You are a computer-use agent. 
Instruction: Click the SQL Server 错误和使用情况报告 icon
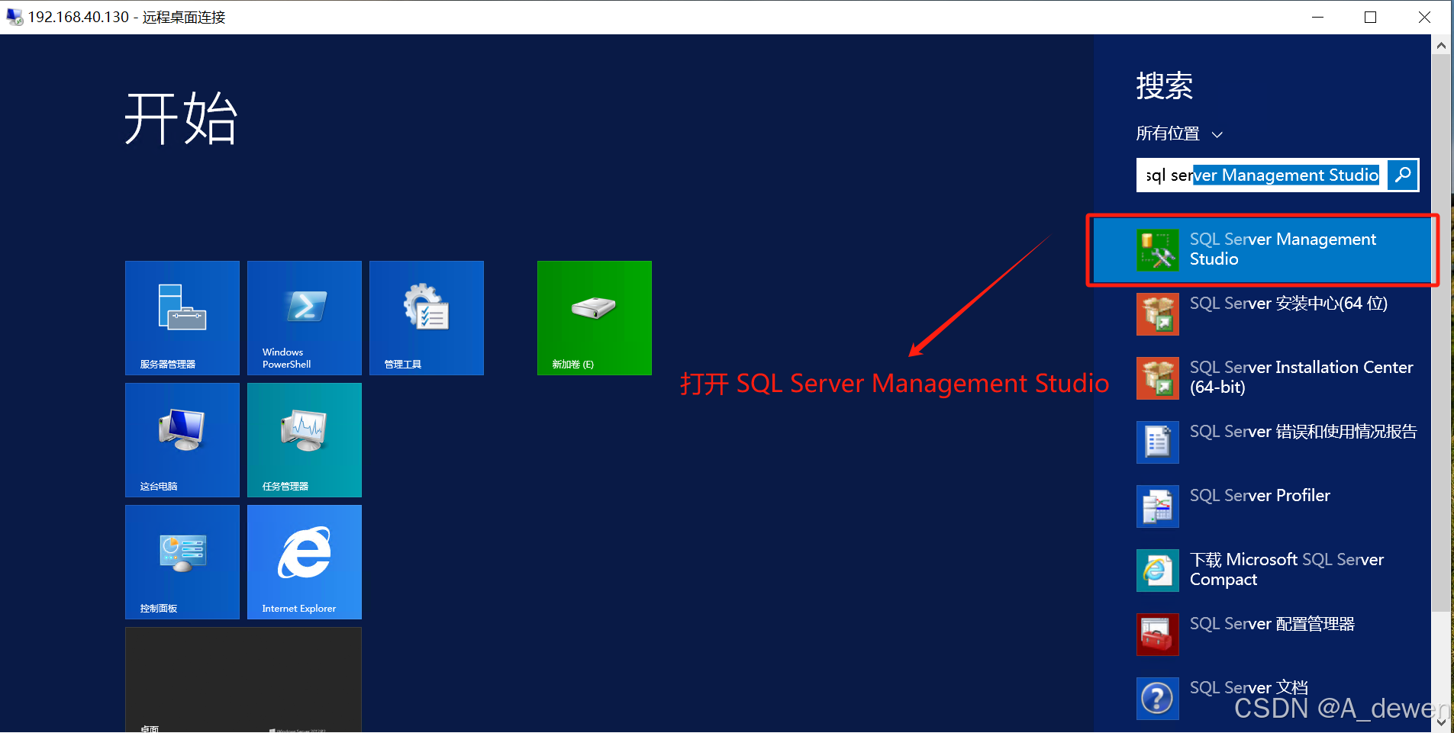click(x=1158, y=442)
